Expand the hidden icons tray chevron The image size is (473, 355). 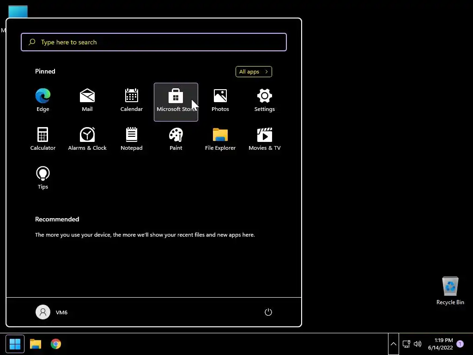click(394, 344)
